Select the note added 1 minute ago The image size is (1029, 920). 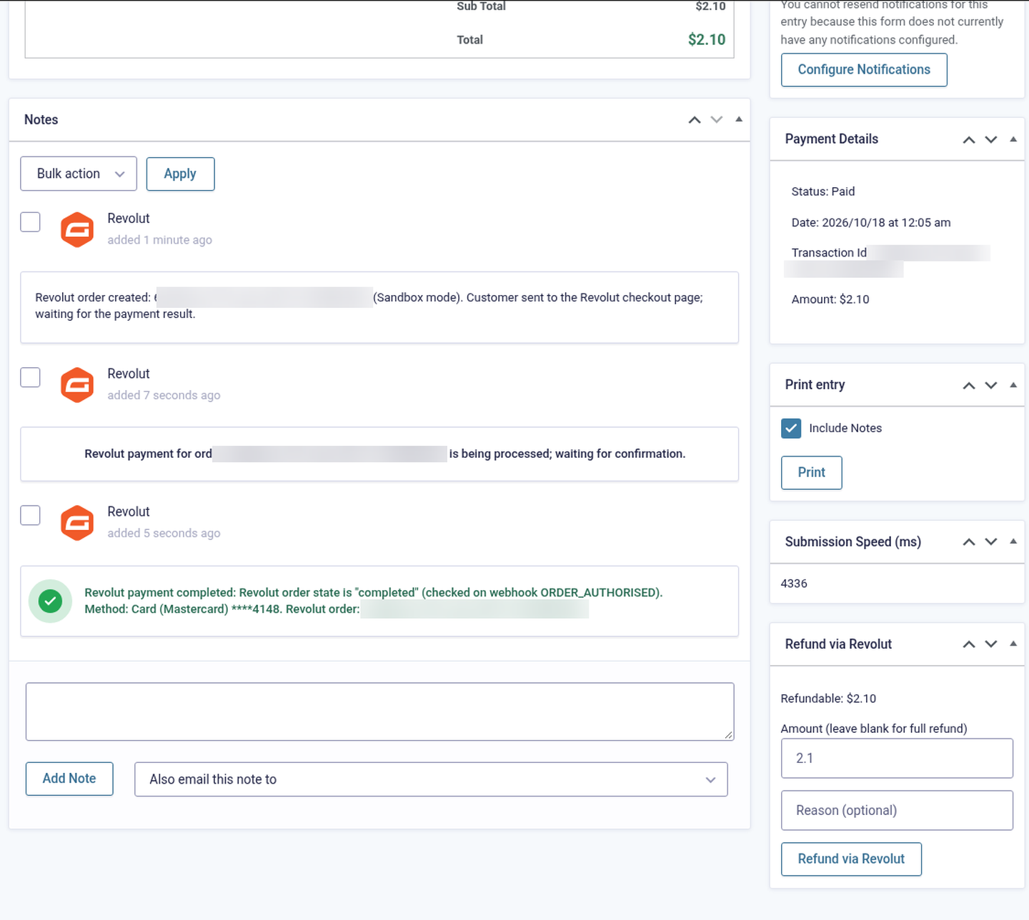point(30,221)
